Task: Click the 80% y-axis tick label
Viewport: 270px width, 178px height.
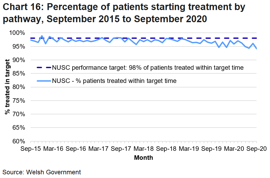Action: tap(20, 87)
